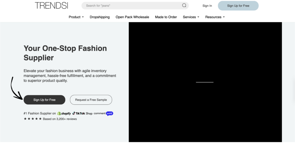Click Request a Free Sample button
Viewport: 295px width, 146px height.
pyautogui.click(x=91, y=100)
